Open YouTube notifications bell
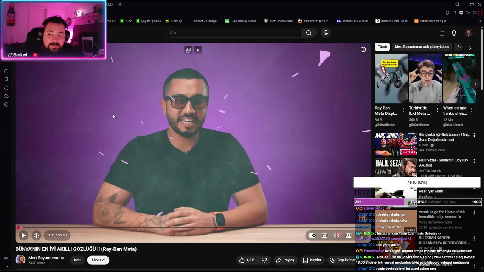 coord(454,33)
